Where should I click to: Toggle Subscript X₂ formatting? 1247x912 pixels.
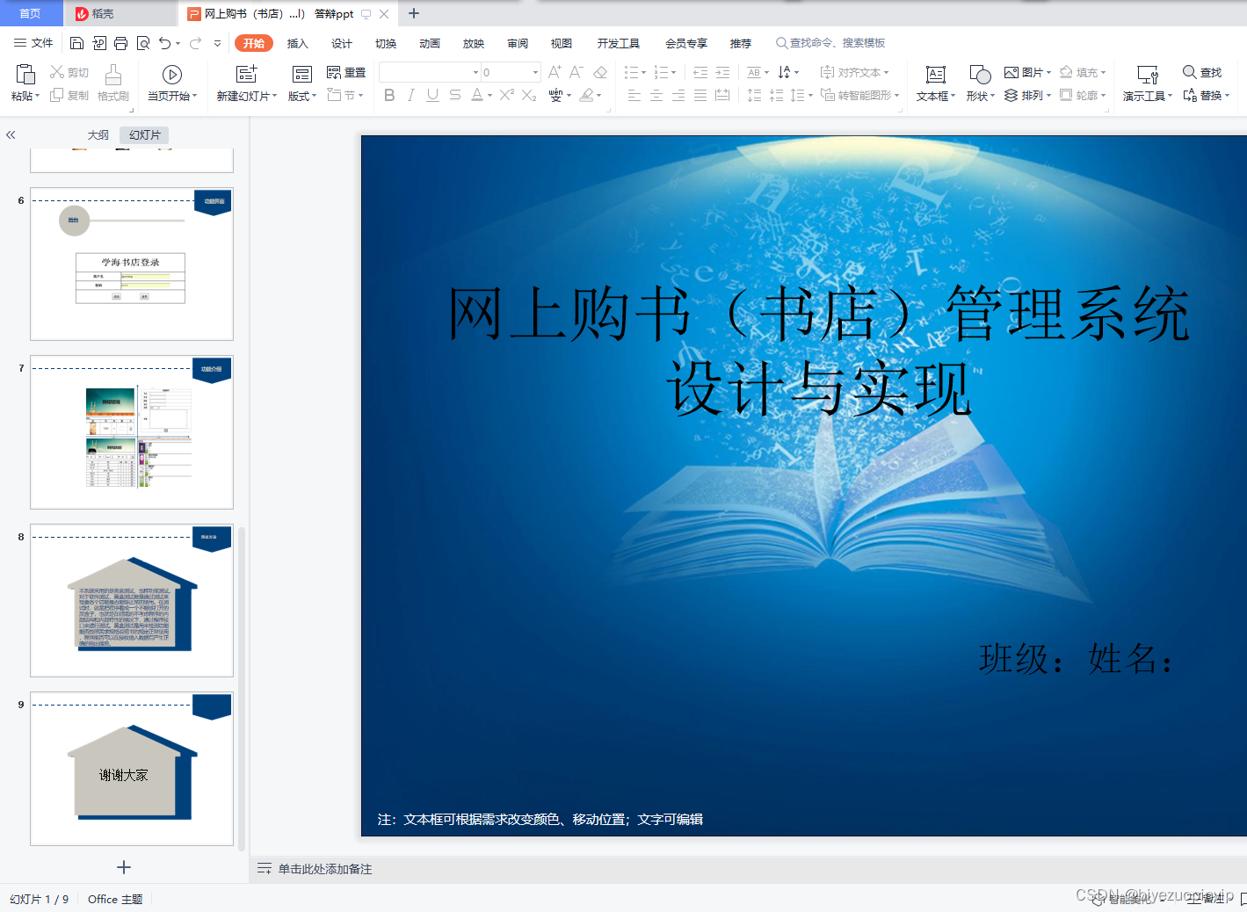point(529,95)
